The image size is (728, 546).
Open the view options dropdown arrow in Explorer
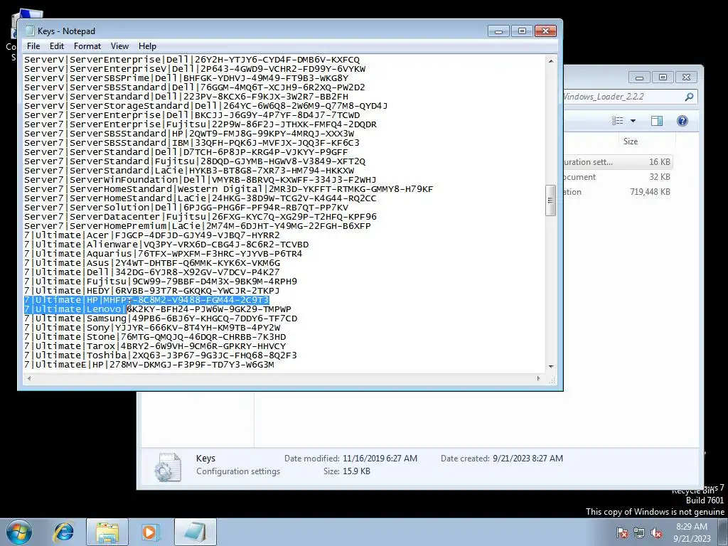click(x=632, y=121)
